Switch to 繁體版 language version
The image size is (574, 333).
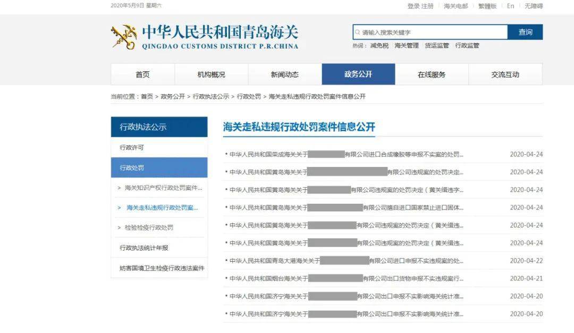[487, 6]
